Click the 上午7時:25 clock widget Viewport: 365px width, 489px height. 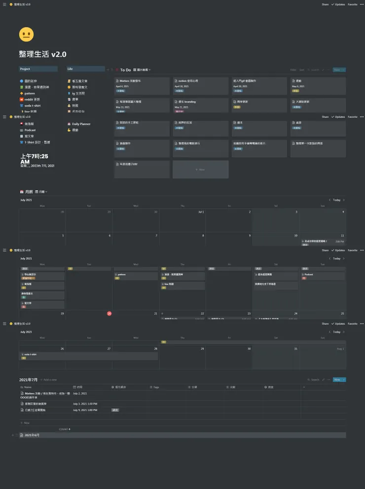[x=37, y=160]
